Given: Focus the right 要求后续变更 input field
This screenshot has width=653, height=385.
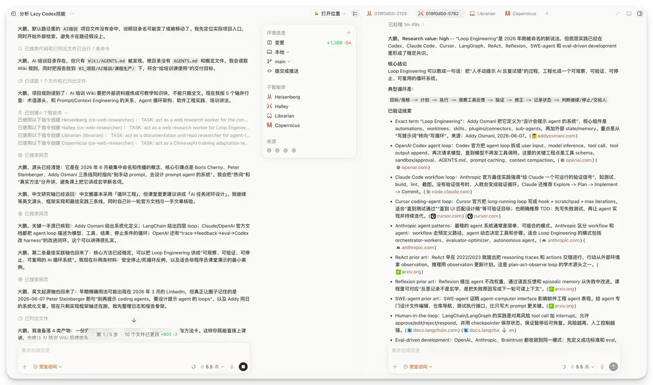Looking at the screenshot, I should 504,351.
